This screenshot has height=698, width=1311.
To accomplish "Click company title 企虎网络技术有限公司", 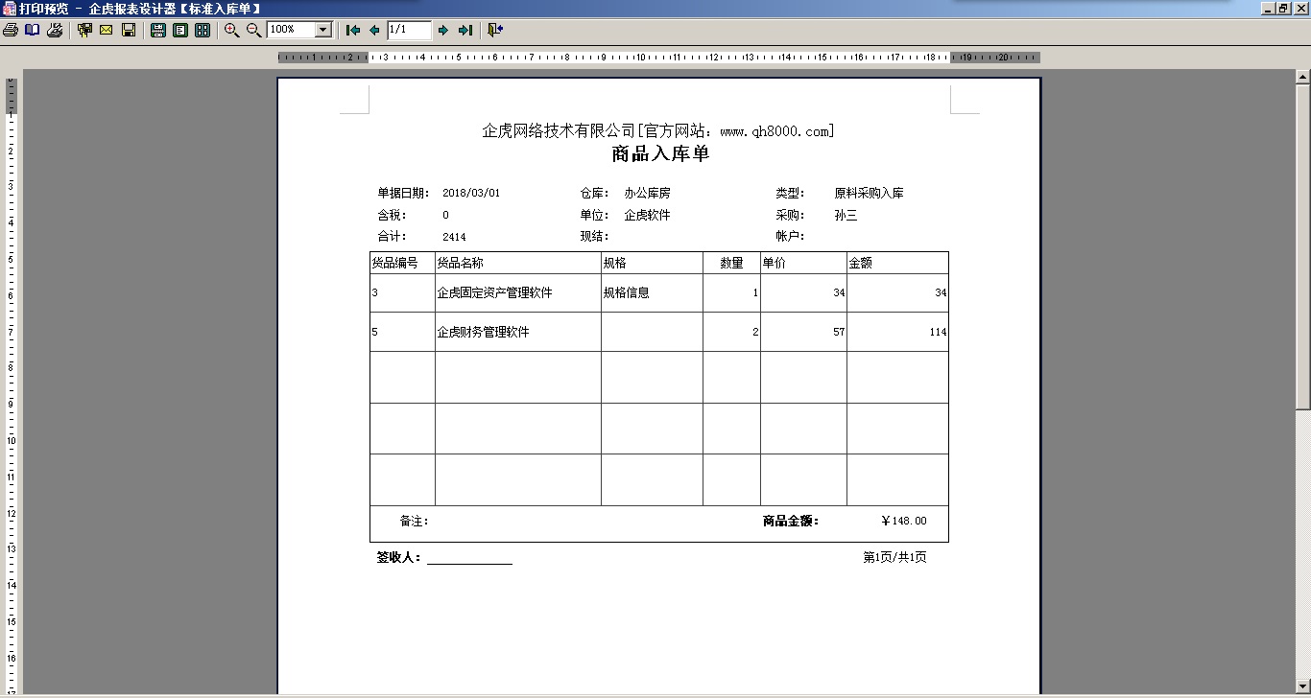I will coord(559,131).
